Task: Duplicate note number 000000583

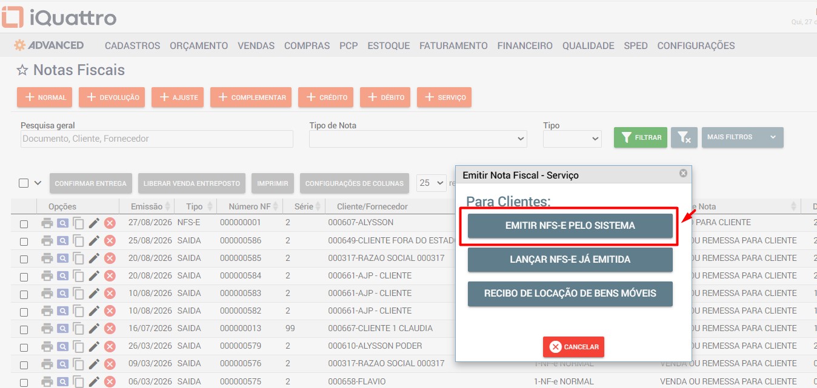Action: [x=79, y=293]
